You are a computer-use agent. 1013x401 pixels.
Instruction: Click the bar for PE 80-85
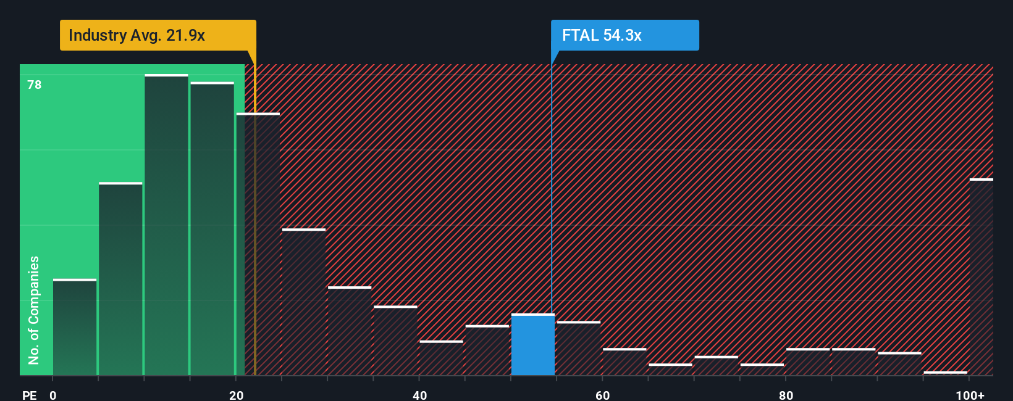pyautogui.click(x=808, y=362)
